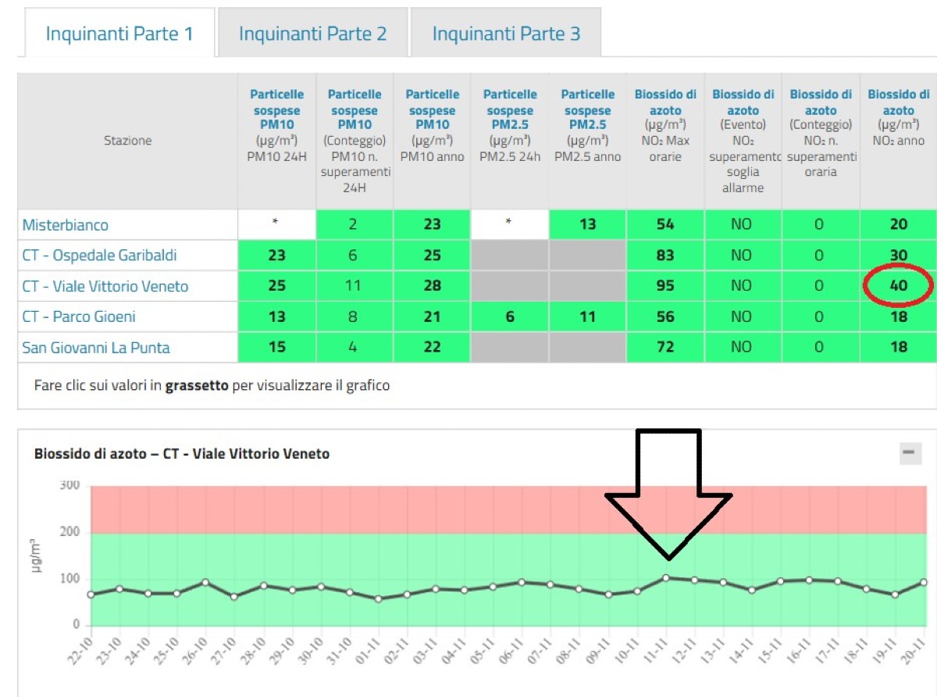The width and height of the screenshot is (937, 697).
Task: Click the 01-11 lowest data point on chart
Action: (x=379, y=599)
